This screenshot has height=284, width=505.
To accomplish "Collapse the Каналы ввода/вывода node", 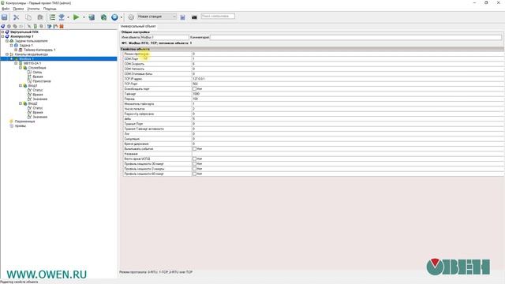I will (x=7, y=54).
